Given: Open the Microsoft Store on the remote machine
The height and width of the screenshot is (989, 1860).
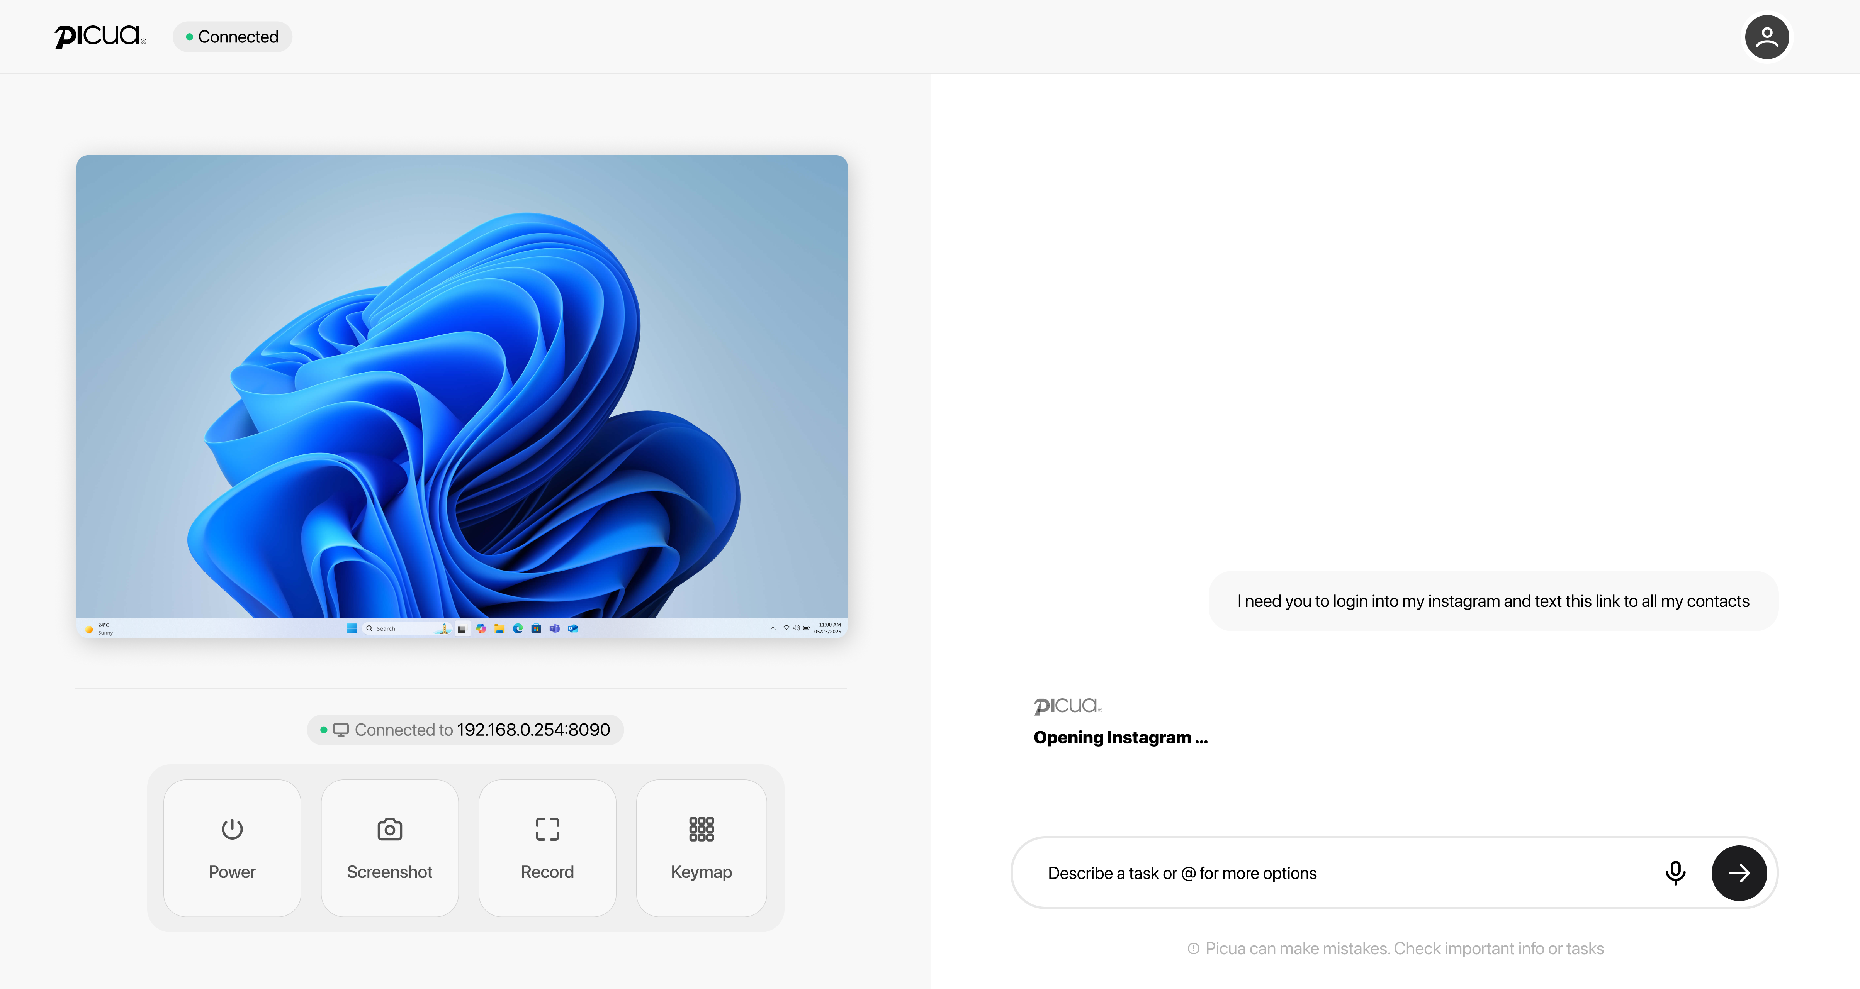Looking at the screenshot, I should point(536,628).
